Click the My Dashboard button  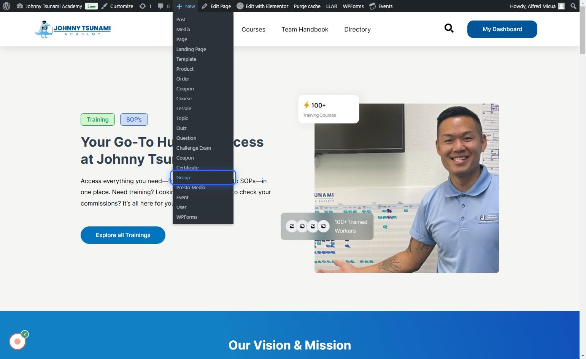click(502, 29)
